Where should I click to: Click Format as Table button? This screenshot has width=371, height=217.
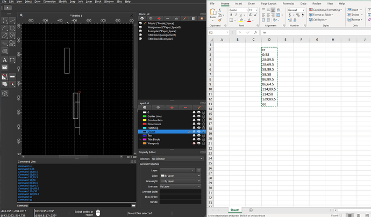(321, 15)
